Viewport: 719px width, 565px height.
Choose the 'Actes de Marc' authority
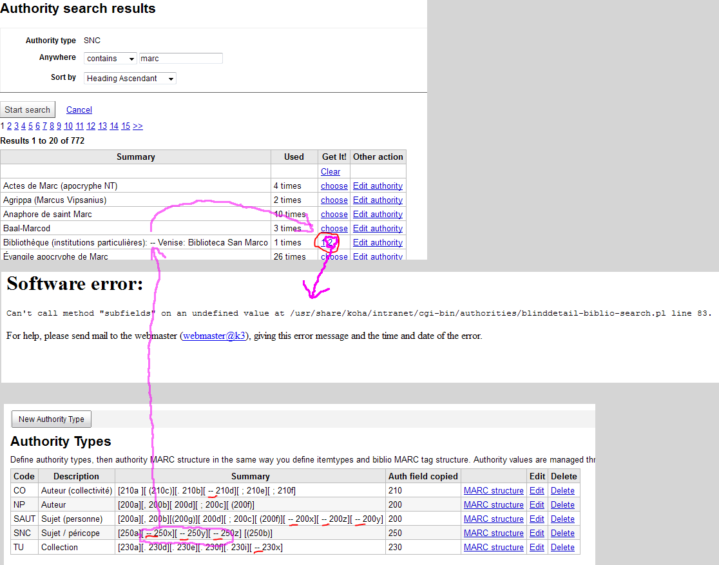pos(334,186)
